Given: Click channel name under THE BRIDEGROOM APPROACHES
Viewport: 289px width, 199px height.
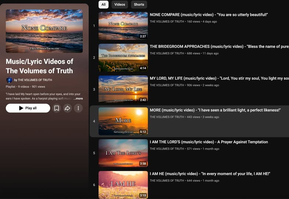Looking at the screenshot, I should [167, 53].
